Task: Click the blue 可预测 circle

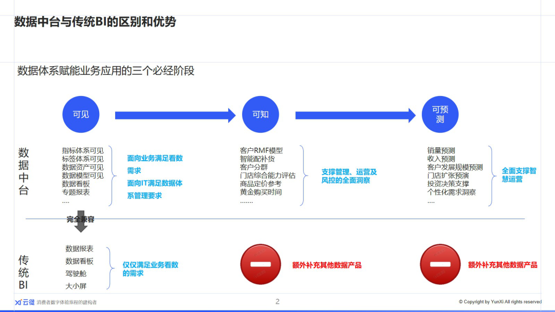Action: pyautogui.click(x=440, y=114)
